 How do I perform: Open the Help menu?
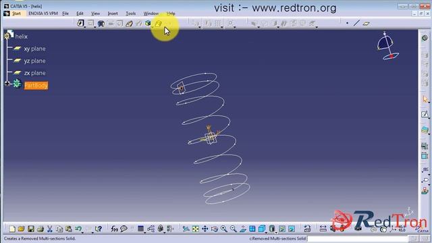171,13
